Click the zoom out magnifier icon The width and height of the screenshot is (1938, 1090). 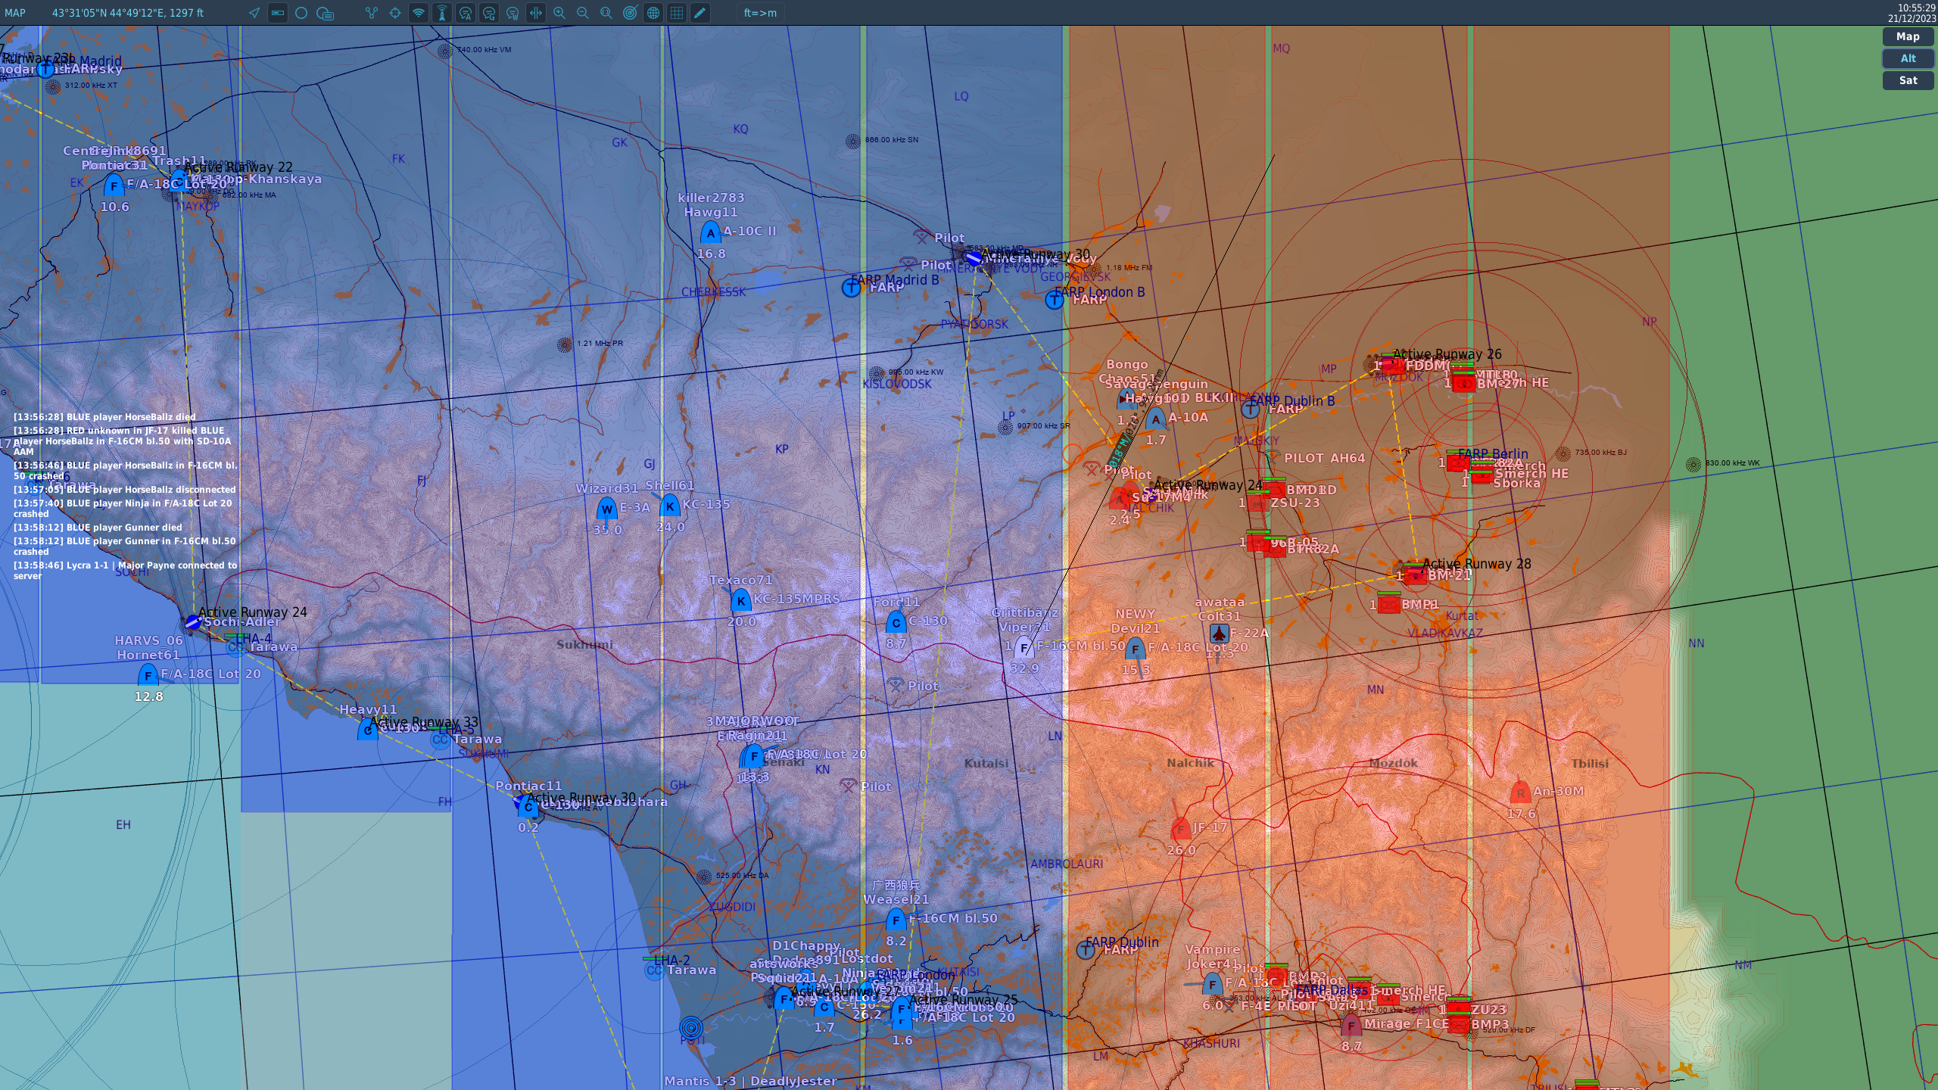tap(583, 13)
